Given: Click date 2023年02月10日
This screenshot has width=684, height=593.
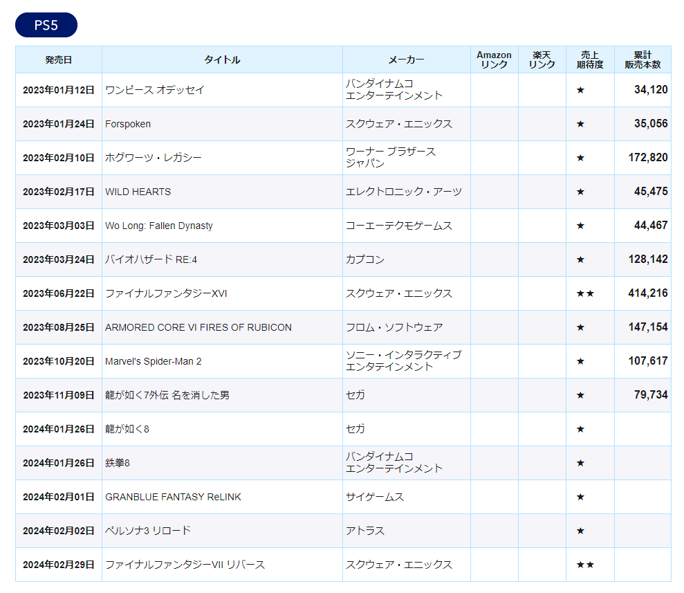Looking at the screenshot, I should (x=59, y=158).
